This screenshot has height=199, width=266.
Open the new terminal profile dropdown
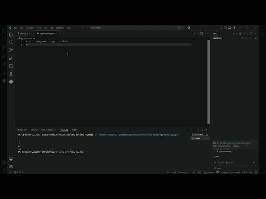192,130
